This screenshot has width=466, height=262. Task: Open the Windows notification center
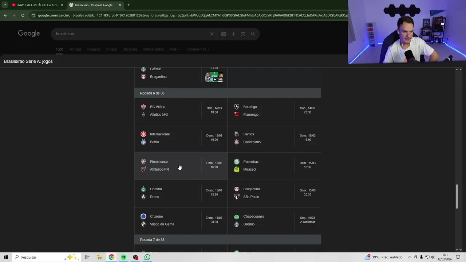coord(458,257)
